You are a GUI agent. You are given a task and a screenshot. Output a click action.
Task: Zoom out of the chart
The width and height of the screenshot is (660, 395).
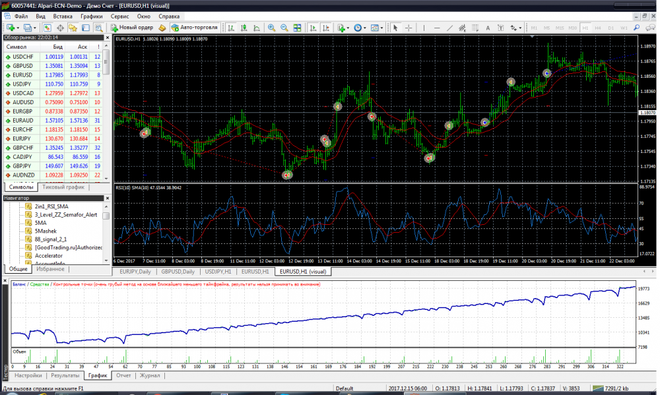[284, 28]
